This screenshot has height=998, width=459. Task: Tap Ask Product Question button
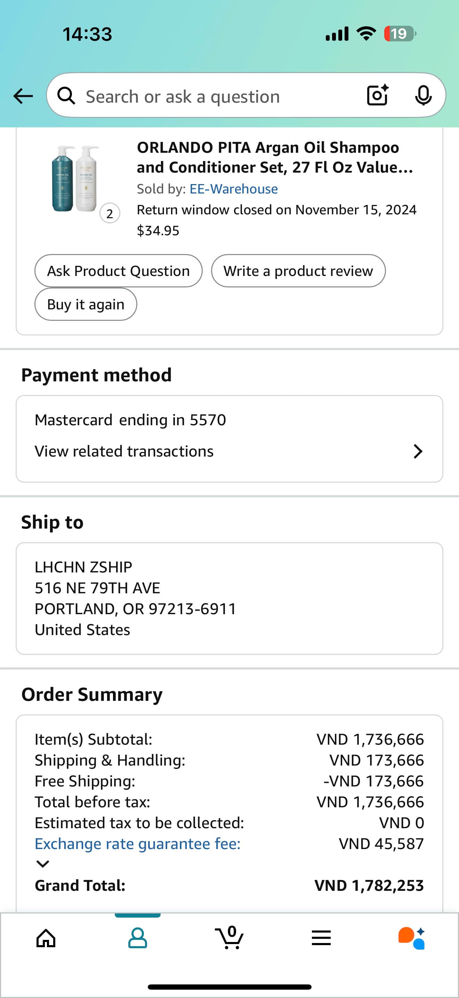(119, 271)
